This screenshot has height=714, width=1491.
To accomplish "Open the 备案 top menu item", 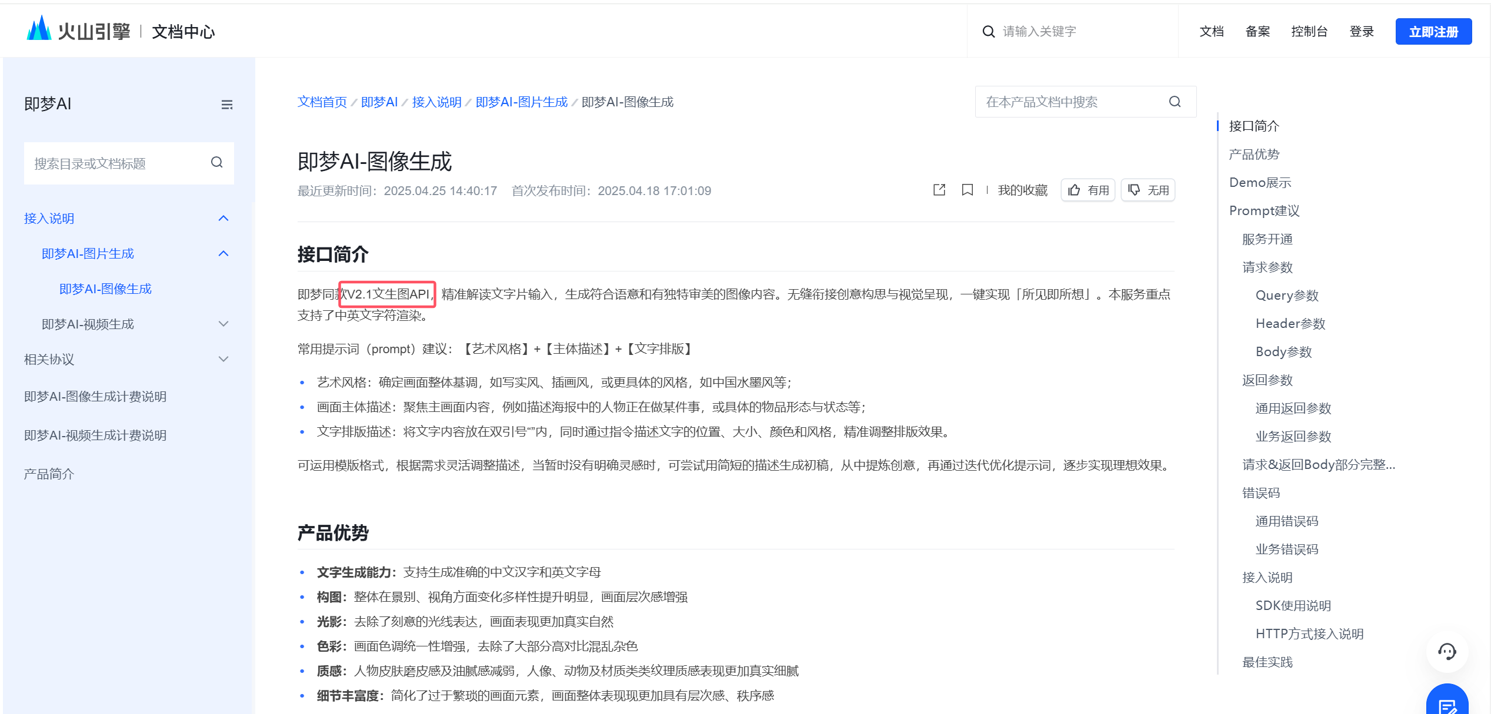I will [x=1257, y=32].
